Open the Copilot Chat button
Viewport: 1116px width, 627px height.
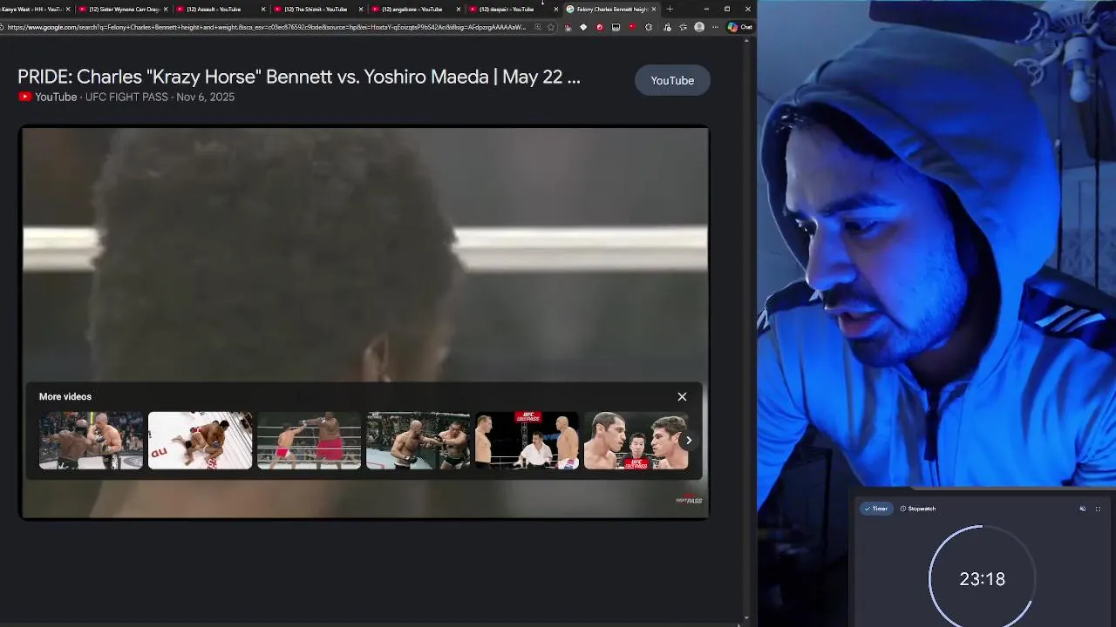point(740,27)
